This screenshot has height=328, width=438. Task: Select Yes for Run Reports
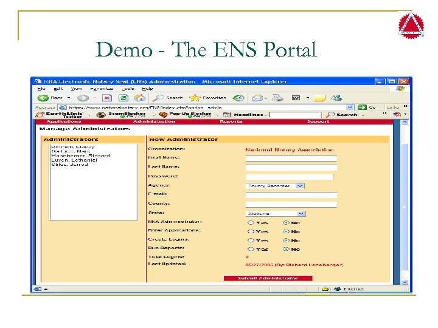pos(251,249)
